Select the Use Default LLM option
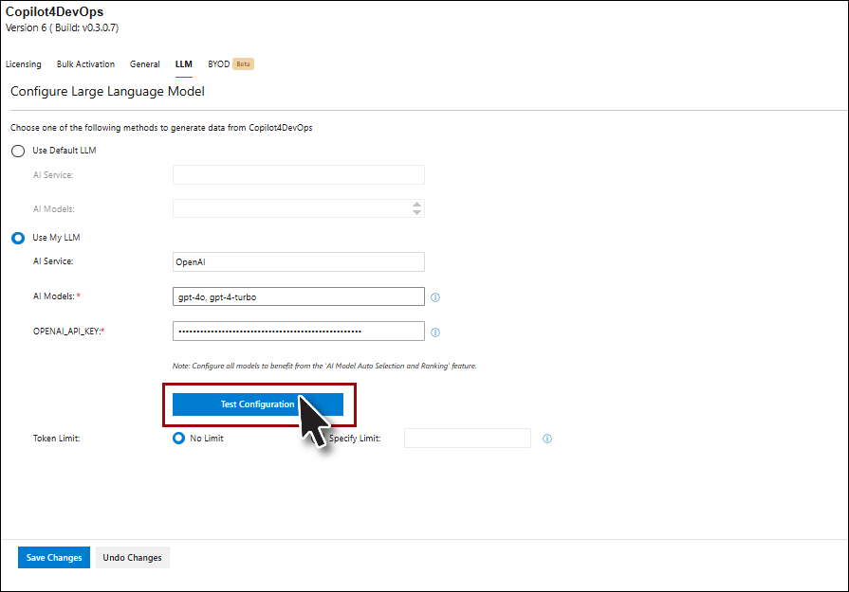 (18, 151)
